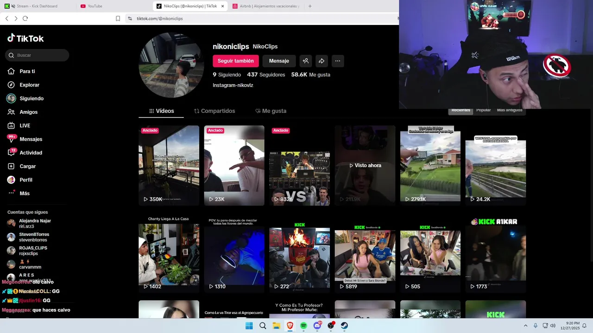Open the Visto ahora video
The width and height of the screenshot is (593, 333).
point(365,166)
